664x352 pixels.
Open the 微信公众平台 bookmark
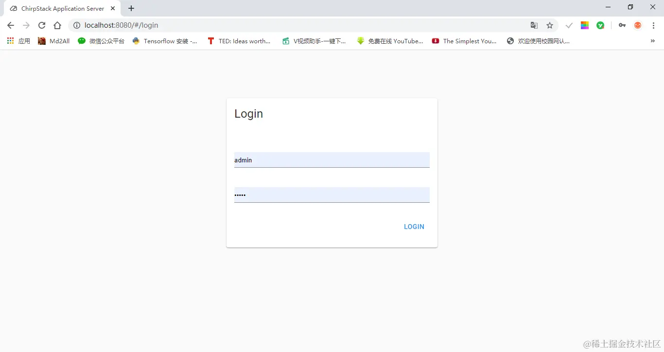pos(101,41)
